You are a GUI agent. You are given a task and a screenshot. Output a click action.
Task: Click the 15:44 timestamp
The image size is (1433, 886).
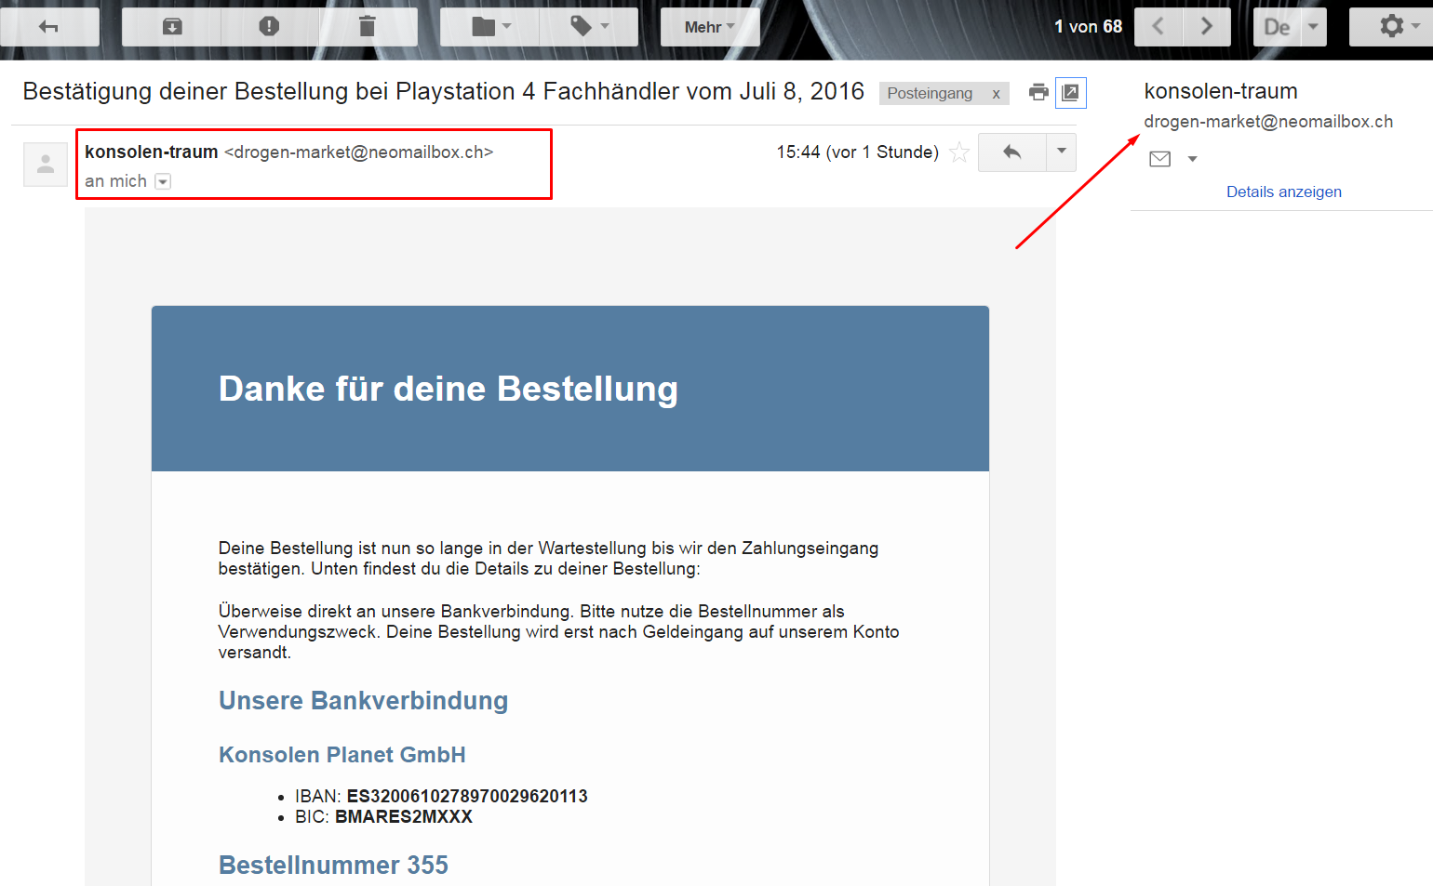pos(857,152)
